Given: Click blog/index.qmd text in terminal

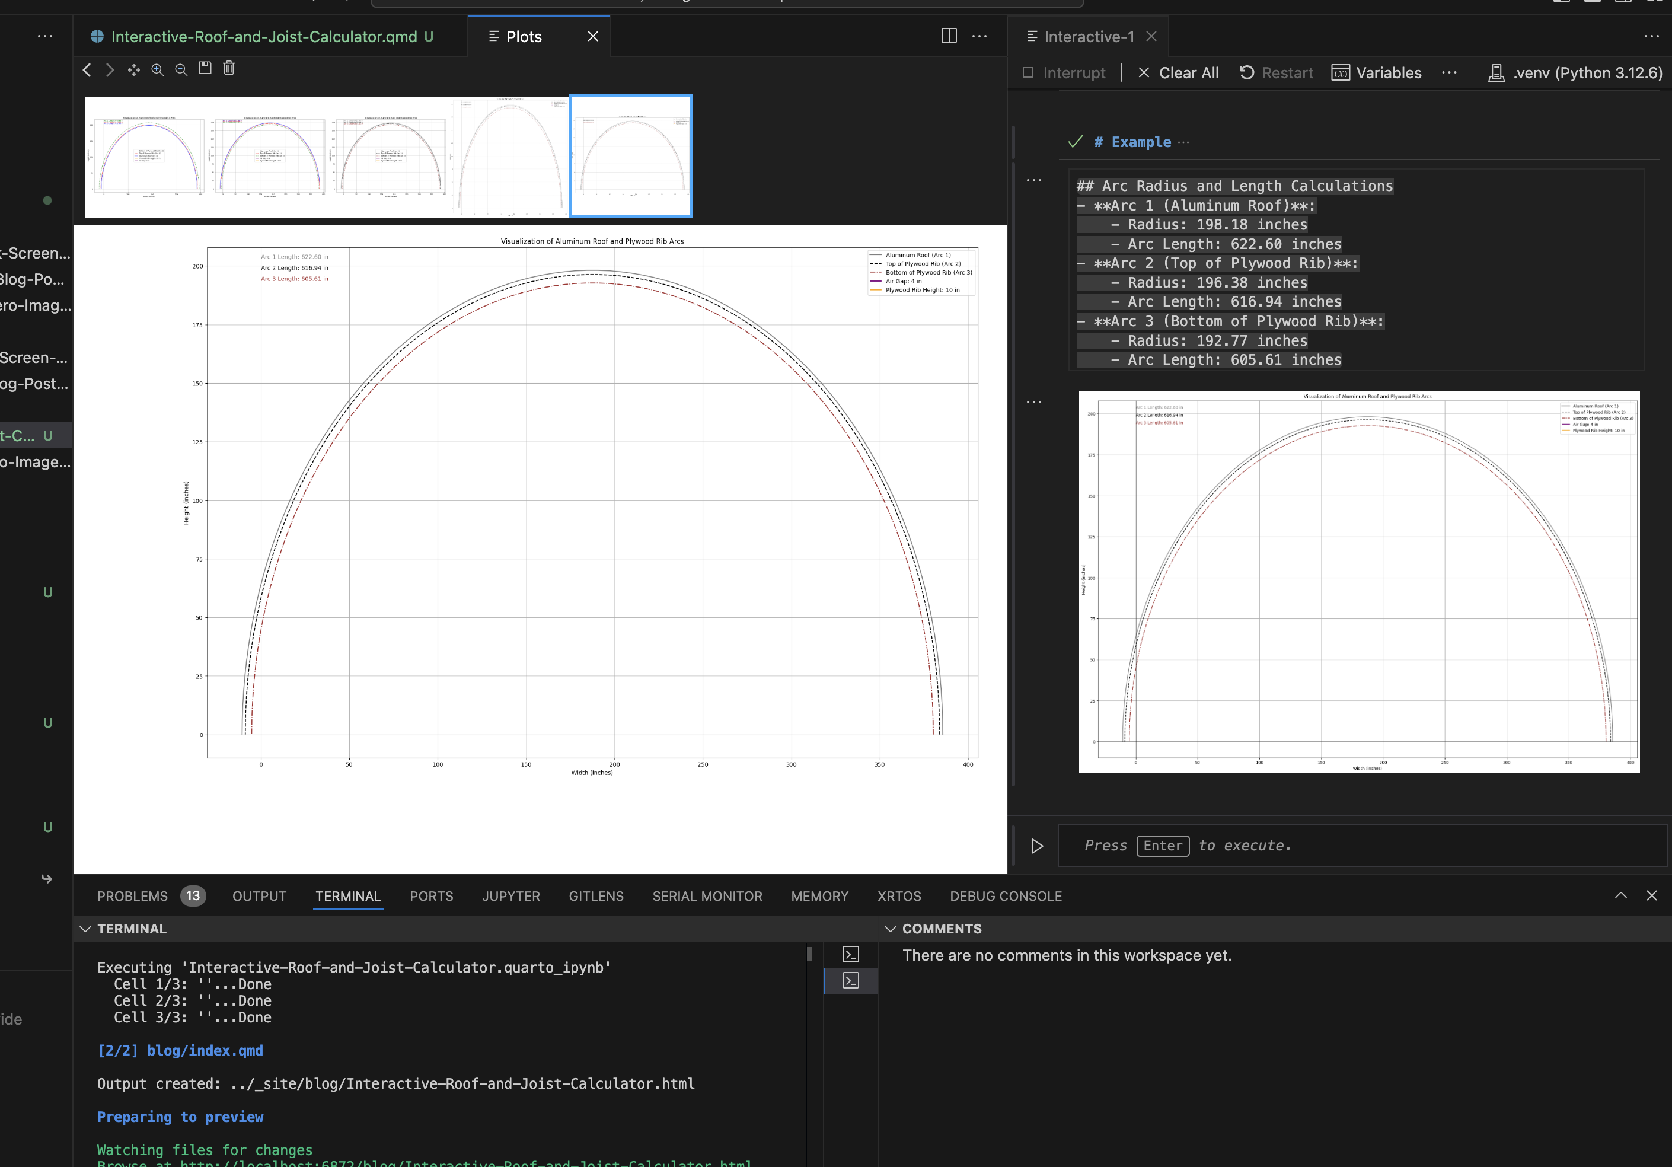Looking at the screenshot, I should [205, 1050].
